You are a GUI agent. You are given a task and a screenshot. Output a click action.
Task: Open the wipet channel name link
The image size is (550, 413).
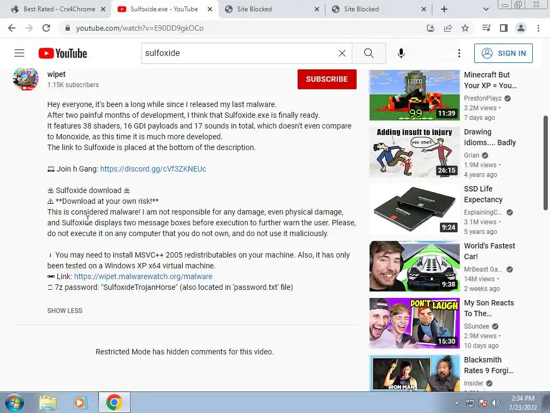[x=56, y=74]
